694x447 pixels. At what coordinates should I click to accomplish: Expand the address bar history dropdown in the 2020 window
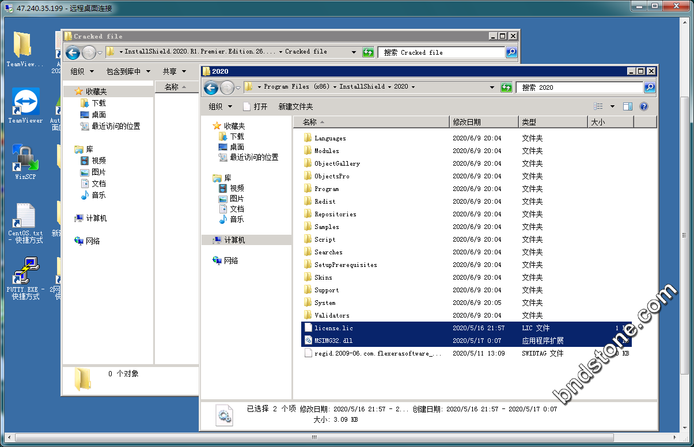point(492,87)
